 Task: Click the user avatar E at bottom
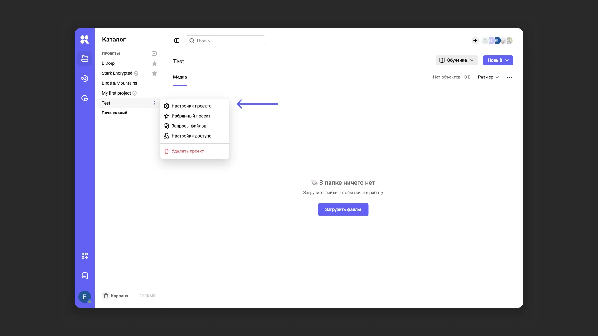click(x=84, y=297)
